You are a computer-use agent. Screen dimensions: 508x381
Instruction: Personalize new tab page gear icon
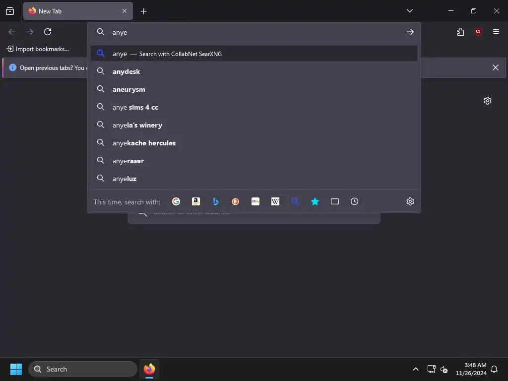click(x=488, y=101)
